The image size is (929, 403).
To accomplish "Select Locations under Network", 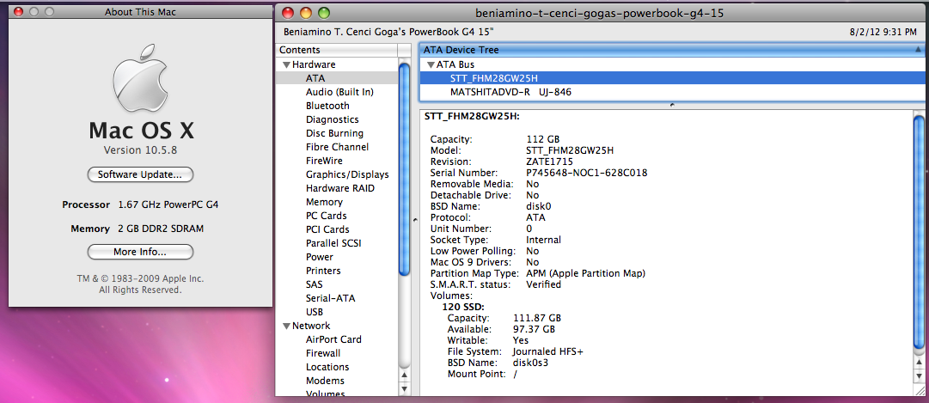I will coord(327,367).
